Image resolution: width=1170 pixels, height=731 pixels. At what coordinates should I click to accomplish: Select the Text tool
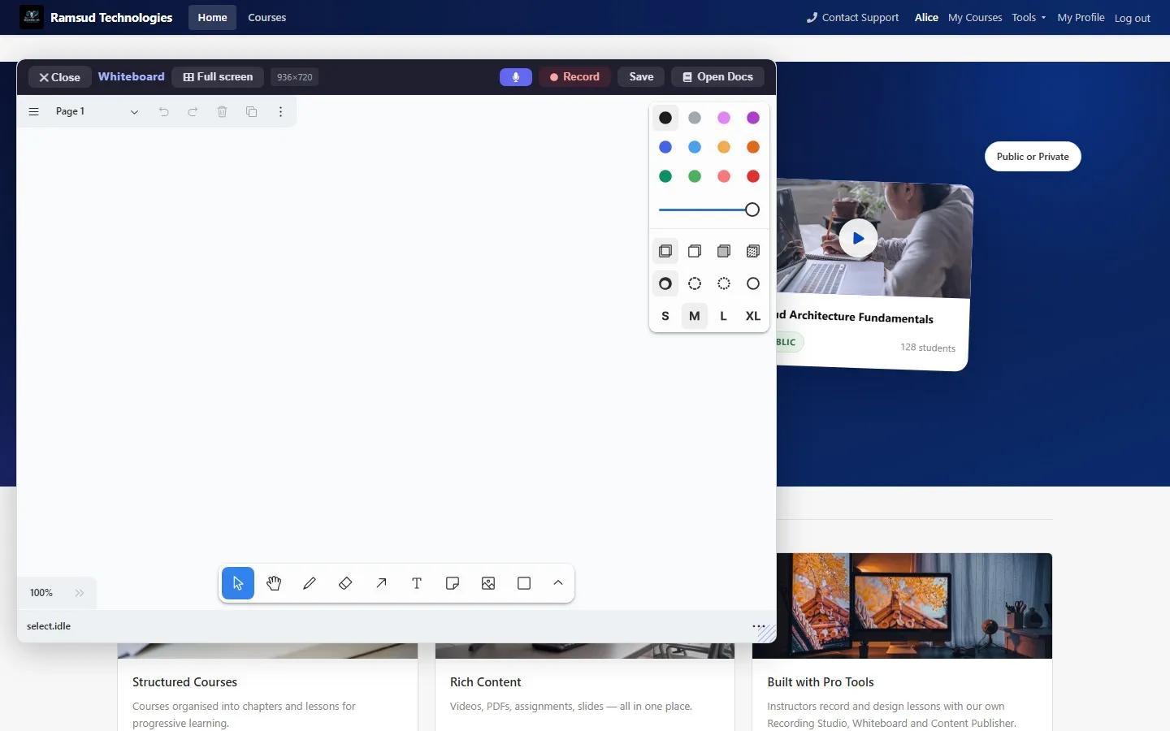417,583
